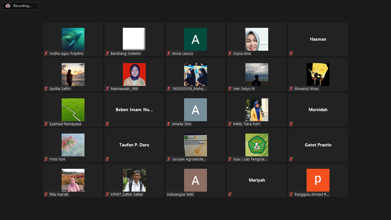Click muted mic icon beside Ilyas | Lab Pengola...
391x220 pixels.
(230, 159)
